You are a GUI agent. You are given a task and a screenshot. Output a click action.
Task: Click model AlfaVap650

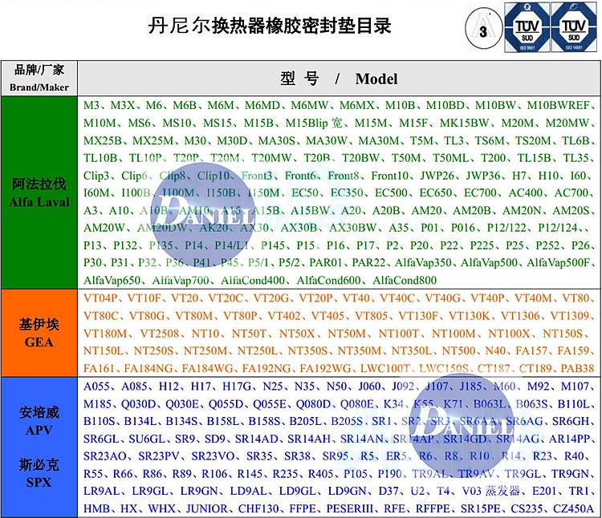pyautogui.click(x=112, y=281)
